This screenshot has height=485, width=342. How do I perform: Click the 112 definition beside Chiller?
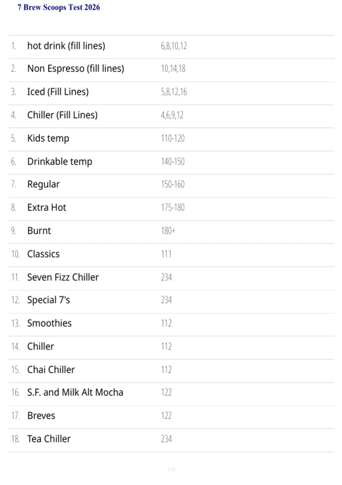166,346
